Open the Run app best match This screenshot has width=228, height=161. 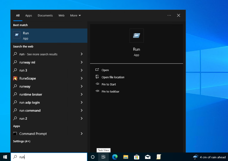click(x=49, y=35)
